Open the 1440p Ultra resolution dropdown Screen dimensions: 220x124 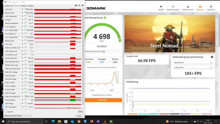click(193, 68)
